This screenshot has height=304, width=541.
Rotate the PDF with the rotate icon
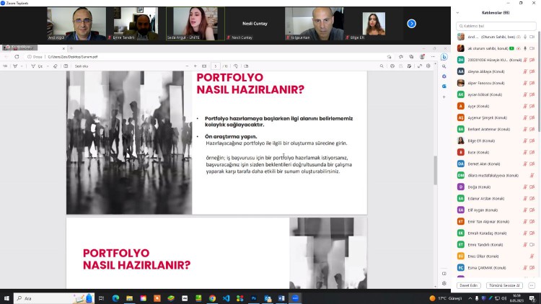point(236,66)
